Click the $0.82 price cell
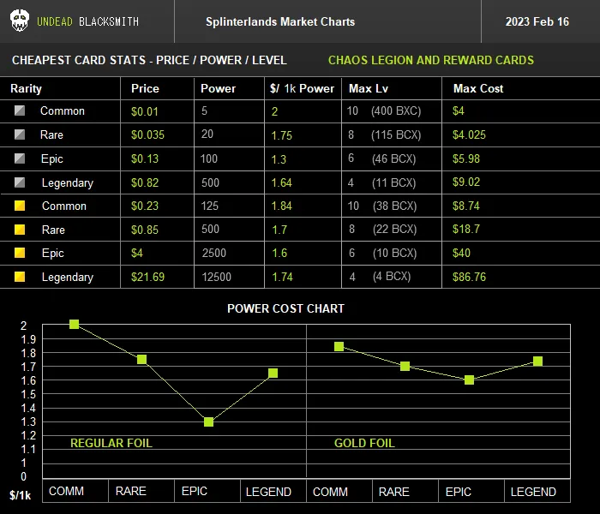600x514 pixels. 145,182
